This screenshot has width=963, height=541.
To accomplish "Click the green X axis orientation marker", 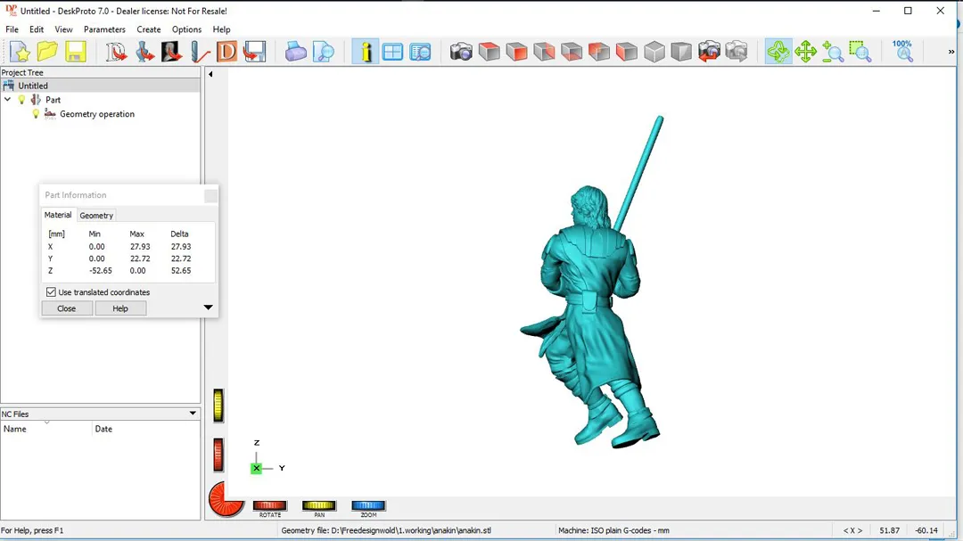I will (256, 468).
